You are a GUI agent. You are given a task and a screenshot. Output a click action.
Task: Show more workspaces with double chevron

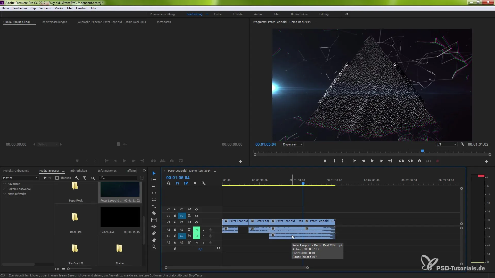[347, 14]
